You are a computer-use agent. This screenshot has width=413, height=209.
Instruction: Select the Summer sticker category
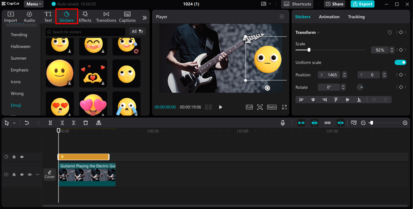click(19, 58)
